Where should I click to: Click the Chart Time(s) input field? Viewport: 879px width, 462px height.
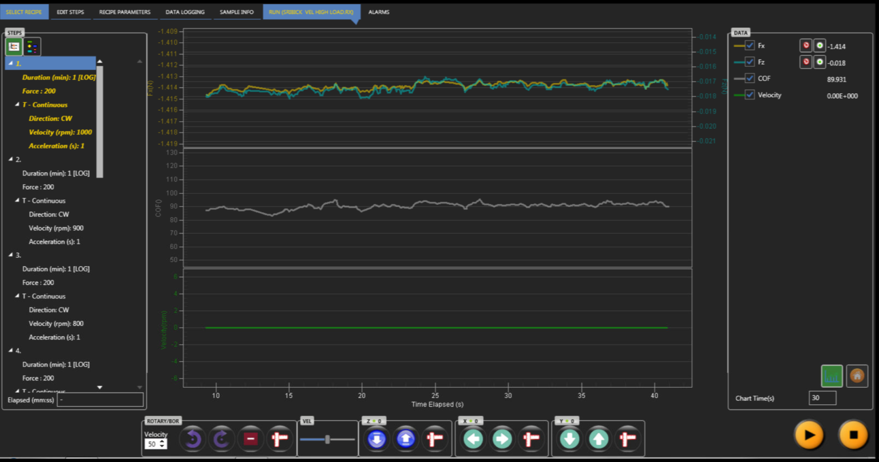point(822,398)
